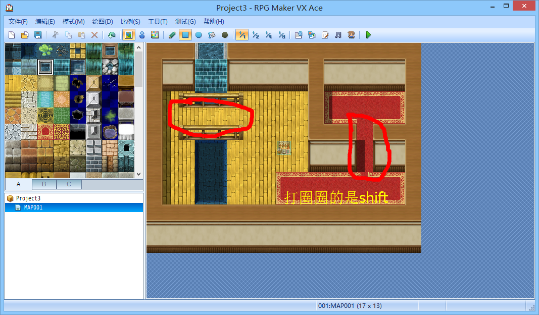Save project with the floppy disk icon
Screen dimensions: 539x315
(37, 35)
